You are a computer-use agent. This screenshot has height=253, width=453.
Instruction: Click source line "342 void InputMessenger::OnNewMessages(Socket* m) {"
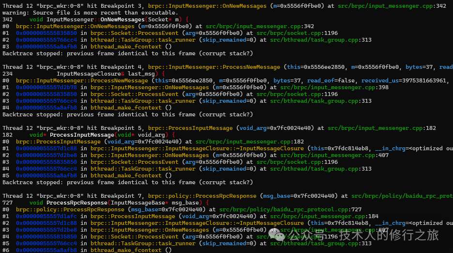(96, 19)
